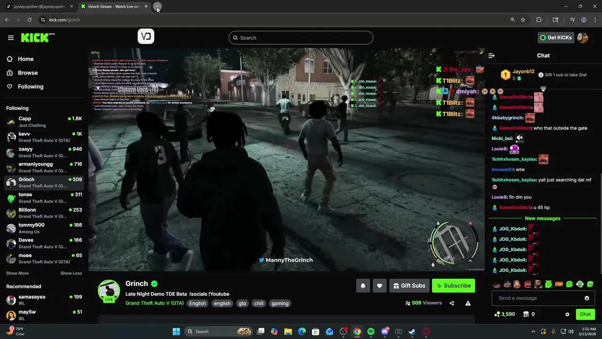Screen dimensions: 602x339
Task: Send message with Chat button
Action: pos(585,314)
